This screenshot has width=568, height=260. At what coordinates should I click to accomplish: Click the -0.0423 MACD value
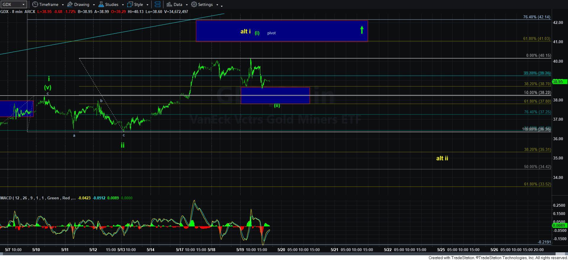coord(84,198)
